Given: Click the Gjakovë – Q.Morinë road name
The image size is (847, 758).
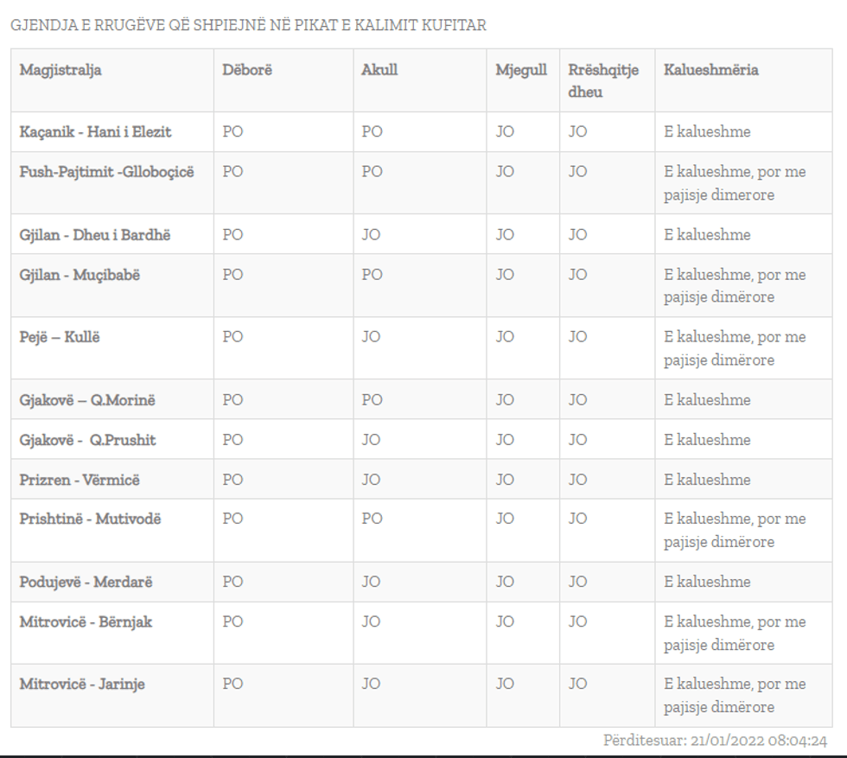Looking at the screenshot, I should (87, 400).
